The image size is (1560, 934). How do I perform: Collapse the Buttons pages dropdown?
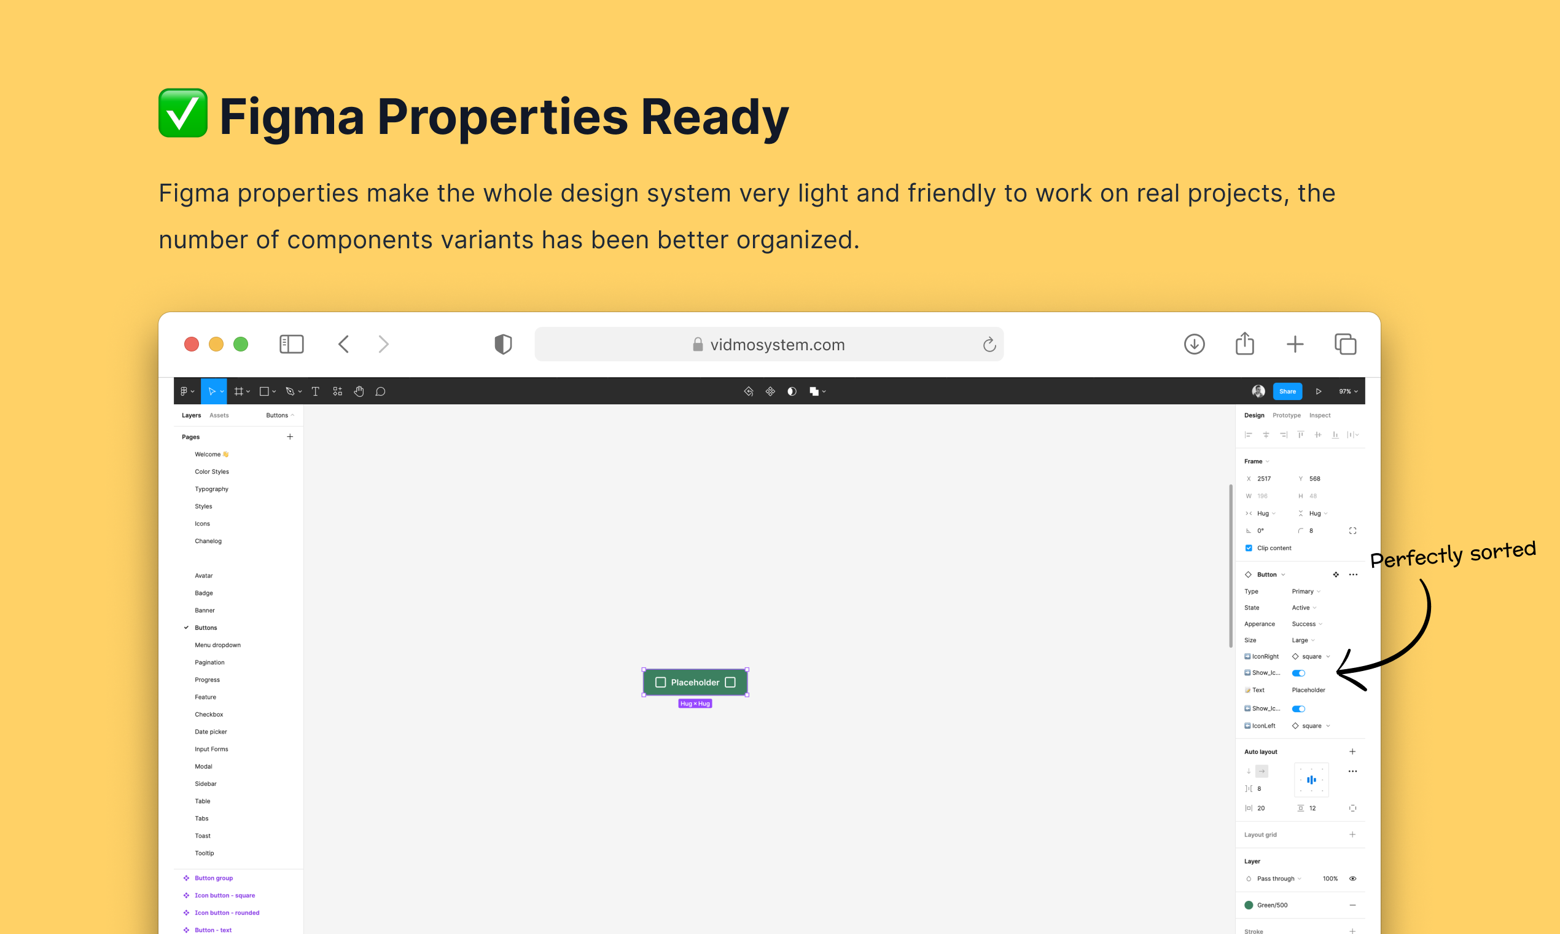[x=280, y=415]
